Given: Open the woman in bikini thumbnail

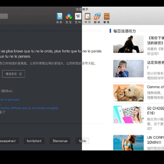Looking at the screenshot, I should (128, 143).
